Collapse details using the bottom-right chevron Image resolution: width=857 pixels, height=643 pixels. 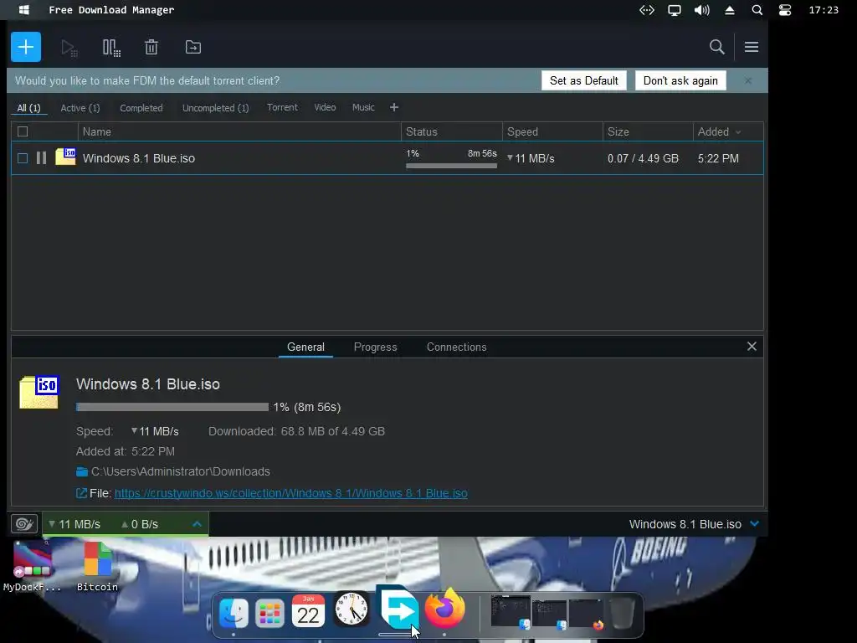tap(755, 524)
